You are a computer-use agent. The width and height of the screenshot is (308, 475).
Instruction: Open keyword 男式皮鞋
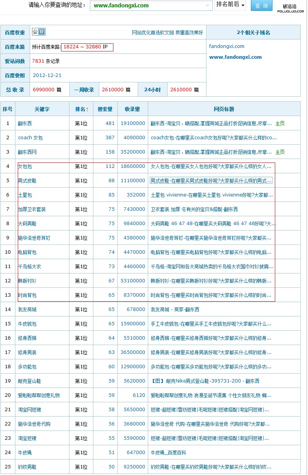pyautogui.click(x=27, y=181)
